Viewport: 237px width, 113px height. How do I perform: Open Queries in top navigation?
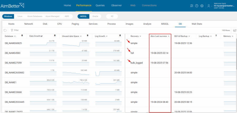(x=100, y=6)
